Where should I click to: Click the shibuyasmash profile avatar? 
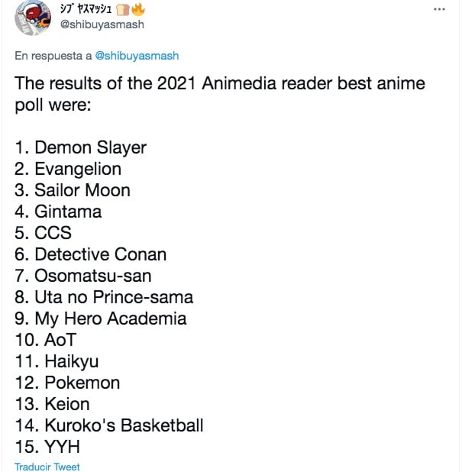pos(32,18)
